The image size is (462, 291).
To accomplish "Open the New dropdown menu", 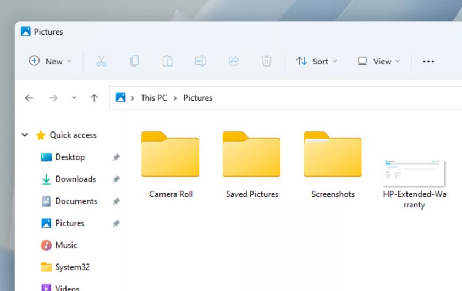I will click(50, 61).
